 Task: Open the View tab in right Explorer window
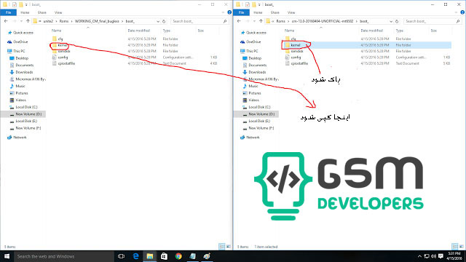[x=291, y=12]
